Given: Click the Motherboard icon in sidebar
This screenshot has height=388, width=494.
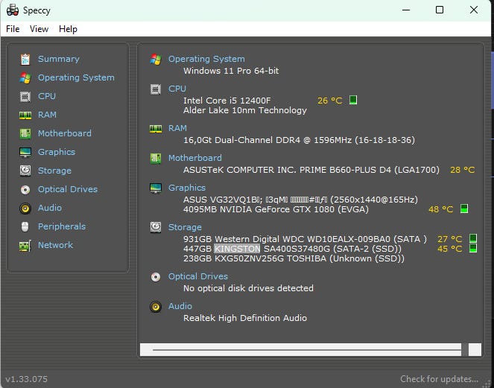Looking at the screenshot, I should tap(25, 133).
